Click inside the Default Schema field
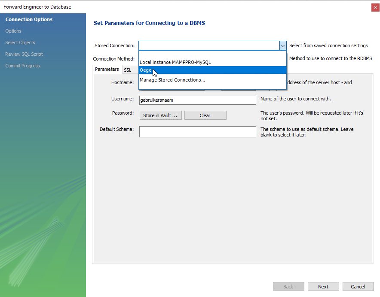This screenshot has height=297, width=380. pyautogui.click(x=197, y=131)
